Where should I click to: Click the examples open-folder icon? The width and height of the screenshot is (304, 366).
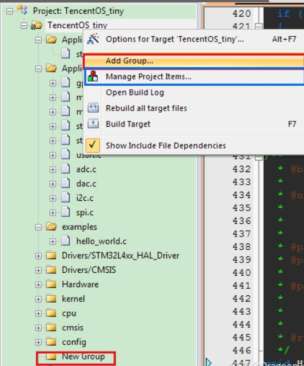point(51,226)
